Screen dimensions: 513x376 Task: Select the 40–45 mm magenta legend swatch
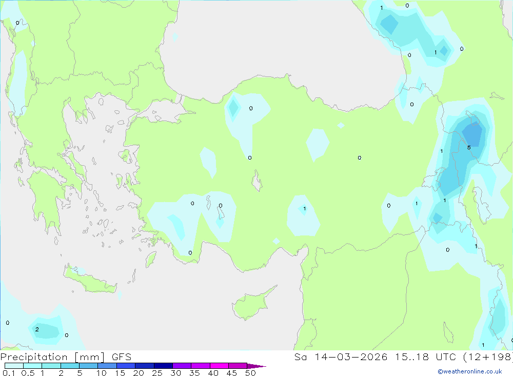pyautogui.click(x=219, y=366)
